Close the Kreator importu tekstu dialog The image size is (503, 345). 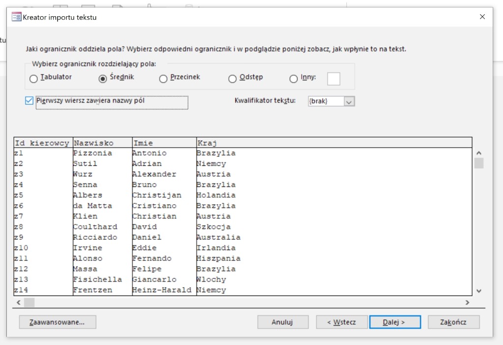pos(482,17)
